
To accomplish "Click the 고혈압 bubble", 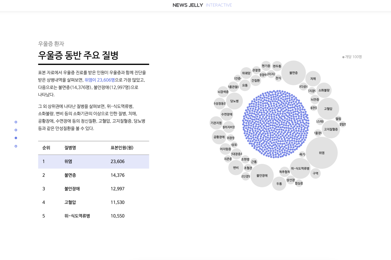I will tap(328, 109).
